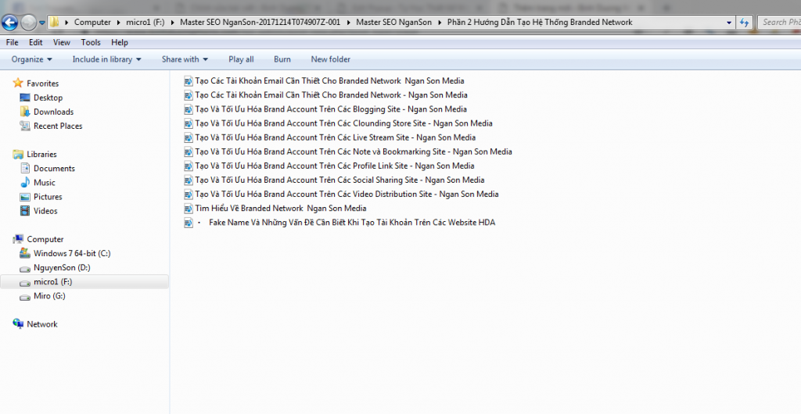Select the Master SEO NganSon breadcrumb segment

(x=394, y=23)
